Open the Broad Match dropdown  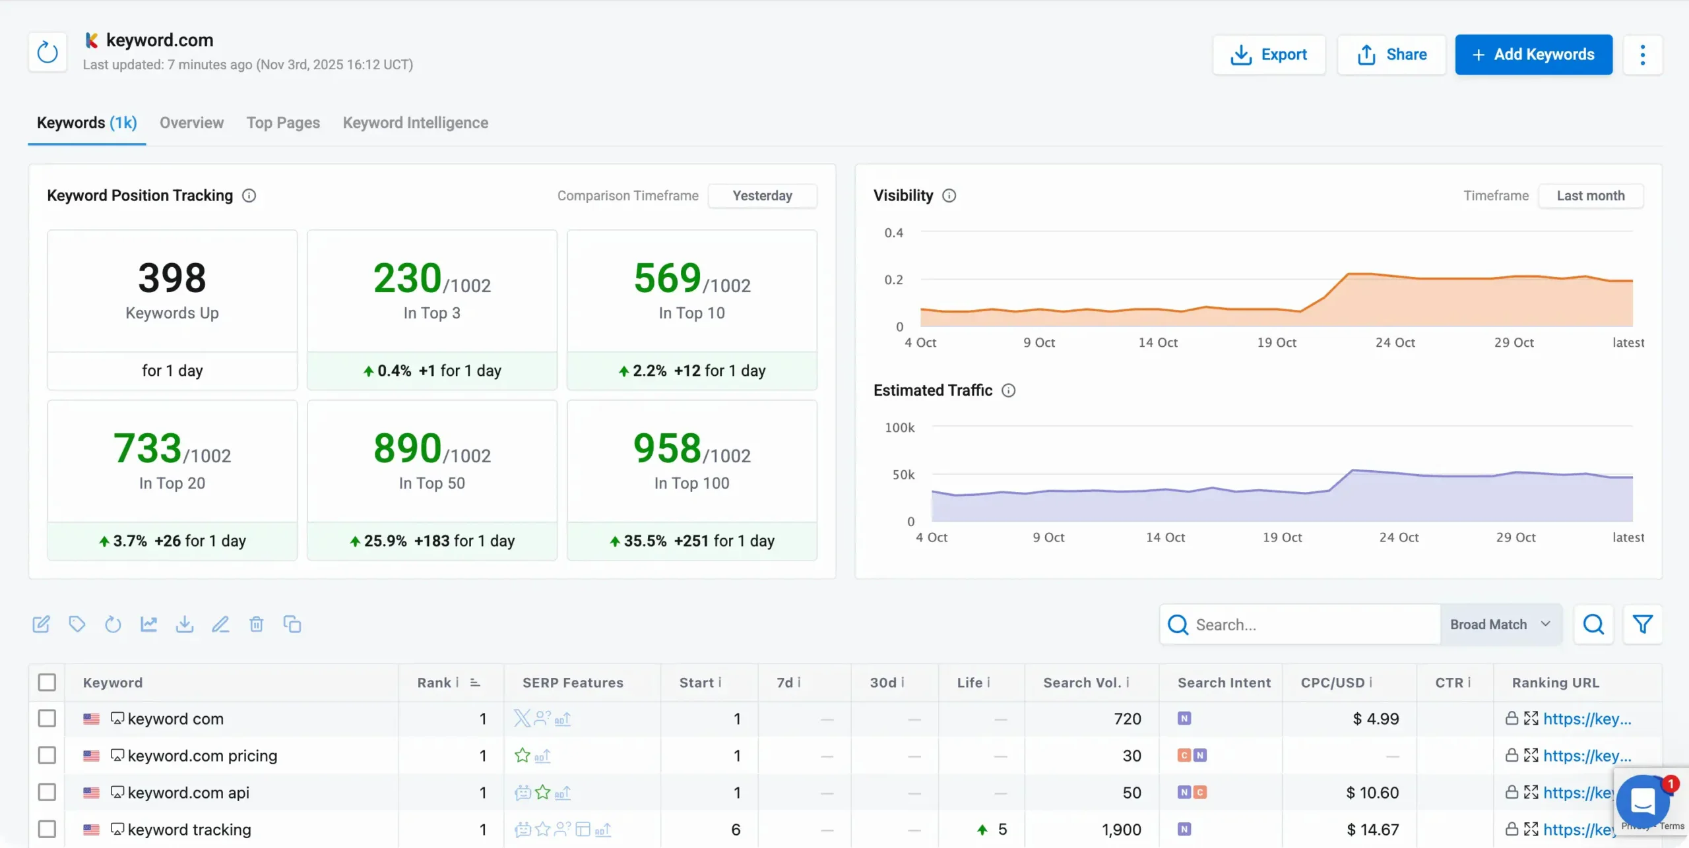1500,624
